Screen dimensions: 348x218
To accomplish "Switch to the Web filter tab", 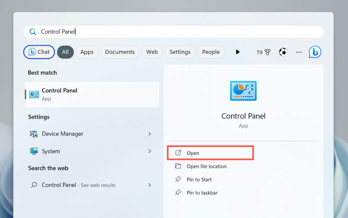I will coord(152,52).
